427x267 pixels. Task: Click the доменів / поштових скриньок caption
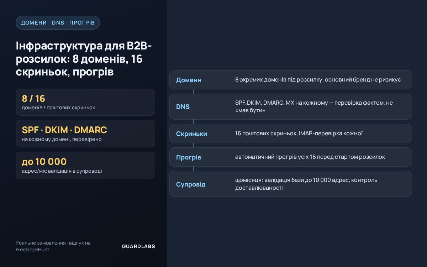[58, 108]
